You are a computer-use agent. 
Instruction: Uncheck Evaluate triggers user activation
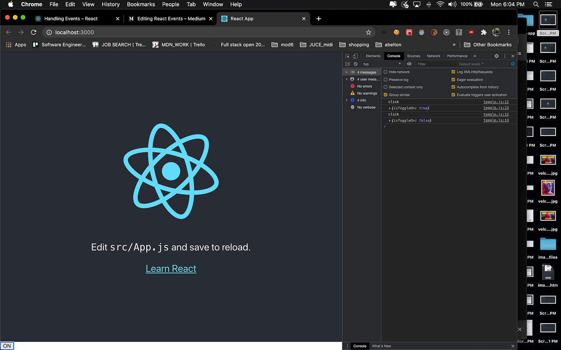(453, 95)
